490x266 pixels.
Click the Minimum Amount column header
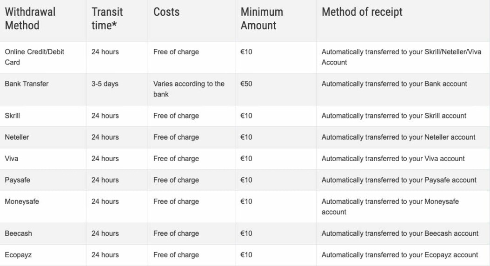[262, 19]
